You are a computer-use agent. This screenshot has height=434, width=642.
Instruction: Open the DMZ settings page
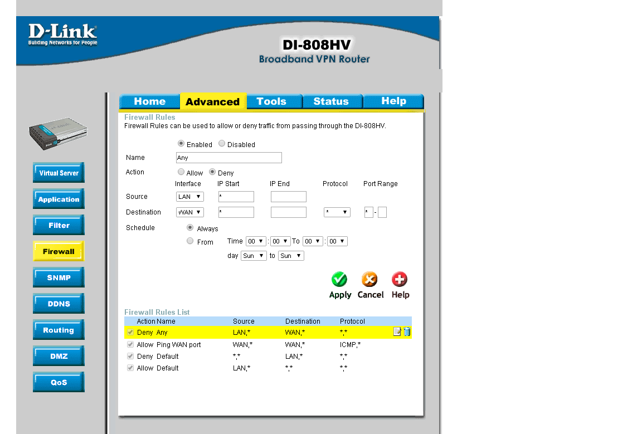point(59,356)
